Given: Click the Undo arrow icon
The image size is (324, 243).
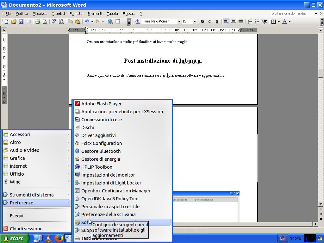Looking at the screenshot, I should [x=87, y=22].
